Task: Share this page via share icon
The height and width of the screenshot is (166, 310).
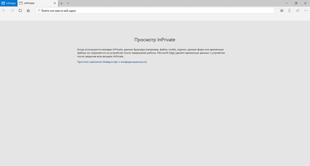Action: point(298,11)
